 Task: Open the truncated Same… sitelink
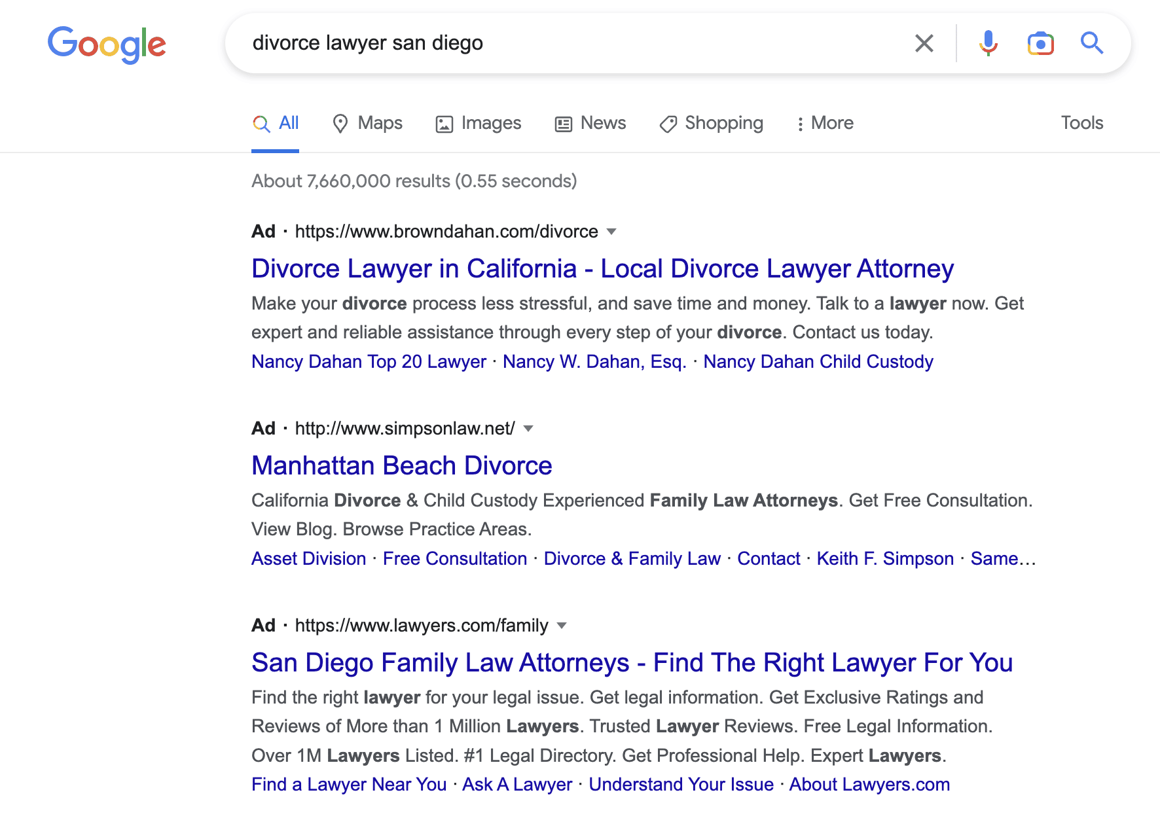[x=1003, y=559]
